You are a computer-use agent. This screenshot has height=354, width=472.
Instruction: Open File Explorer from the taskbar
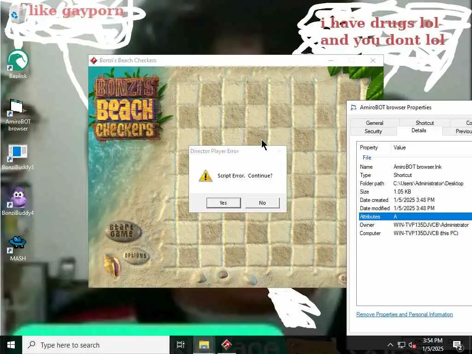204,345
